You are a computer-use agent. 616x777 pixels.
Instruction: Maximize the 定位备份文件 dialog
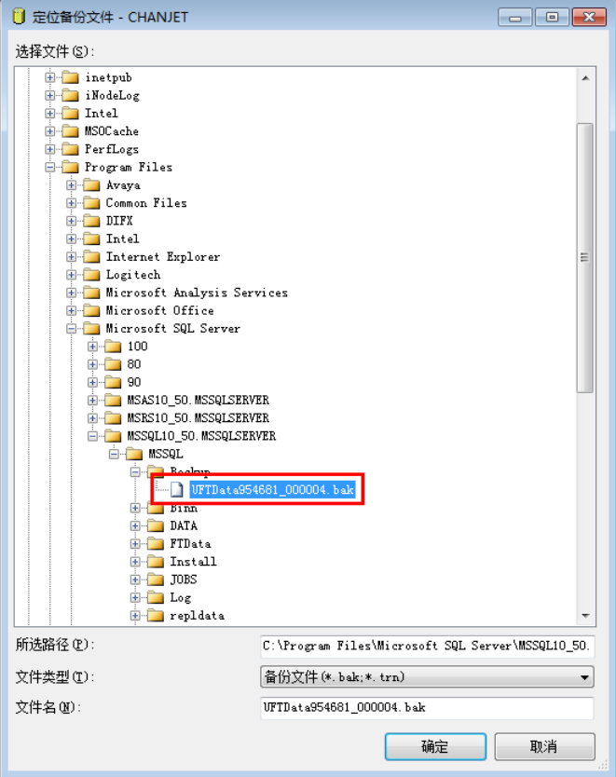552,17
